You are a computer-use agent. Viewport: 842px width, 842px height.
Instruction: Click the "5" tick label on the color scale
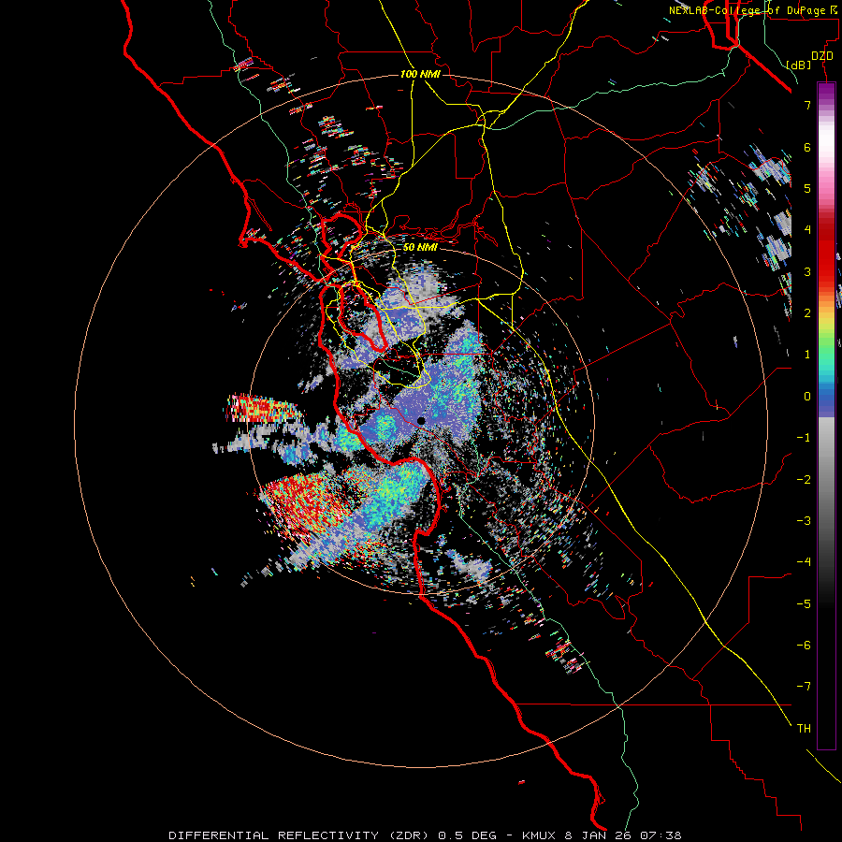(x=807, y=188)
